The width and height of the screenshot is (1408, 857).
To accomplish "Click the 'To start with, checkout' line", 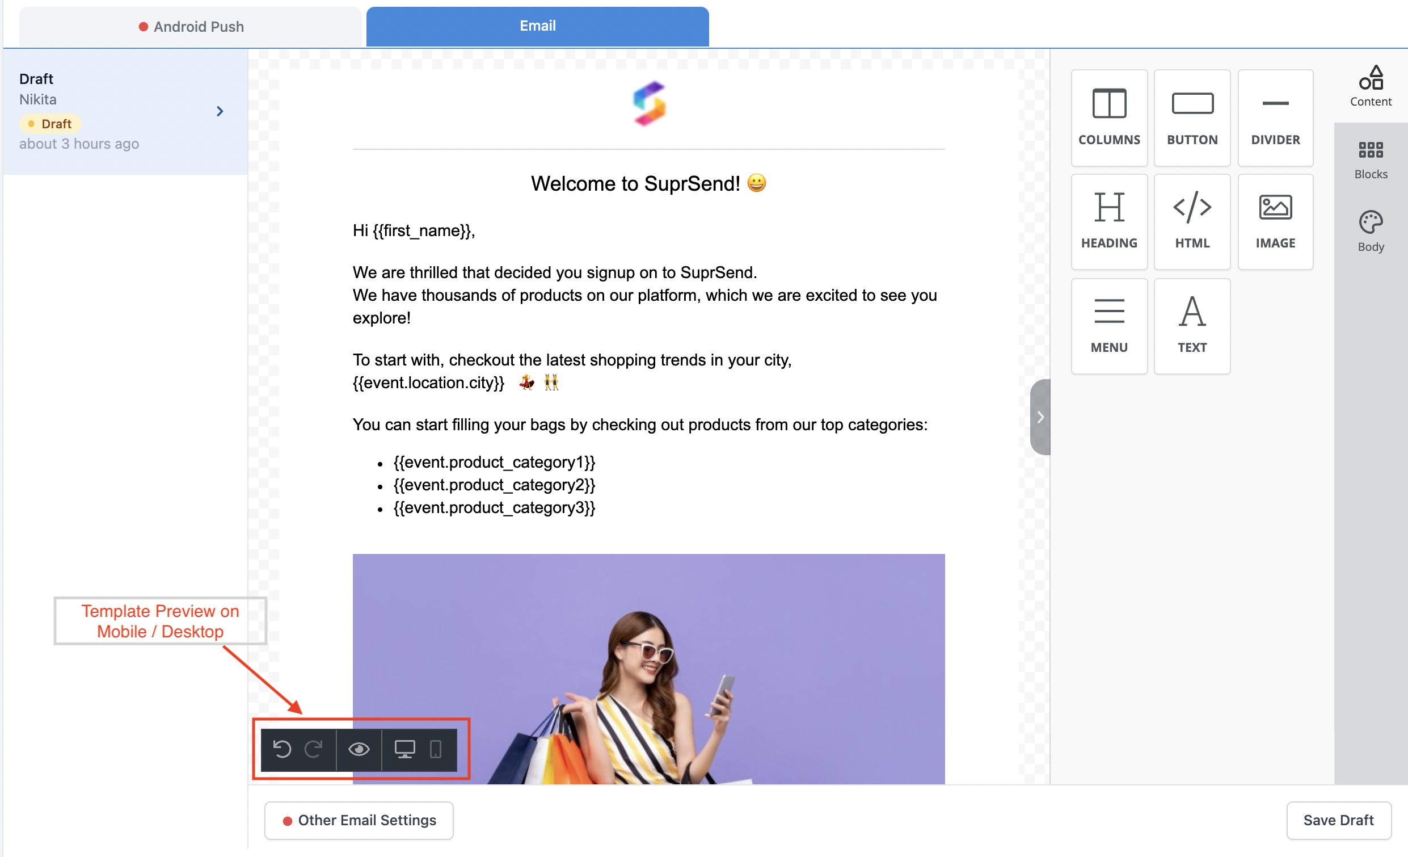I will [572, 360].
